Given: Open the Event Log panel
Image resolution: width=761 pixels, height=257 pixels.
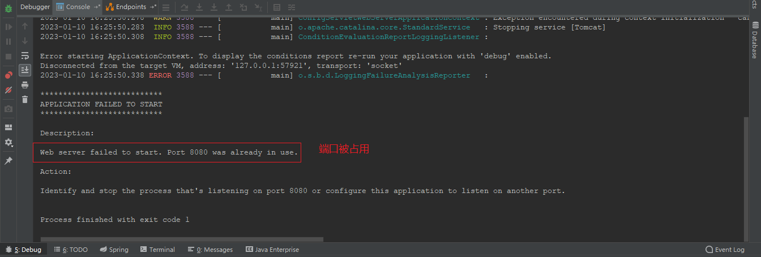Looking at the screenshot, I should 725,250.
